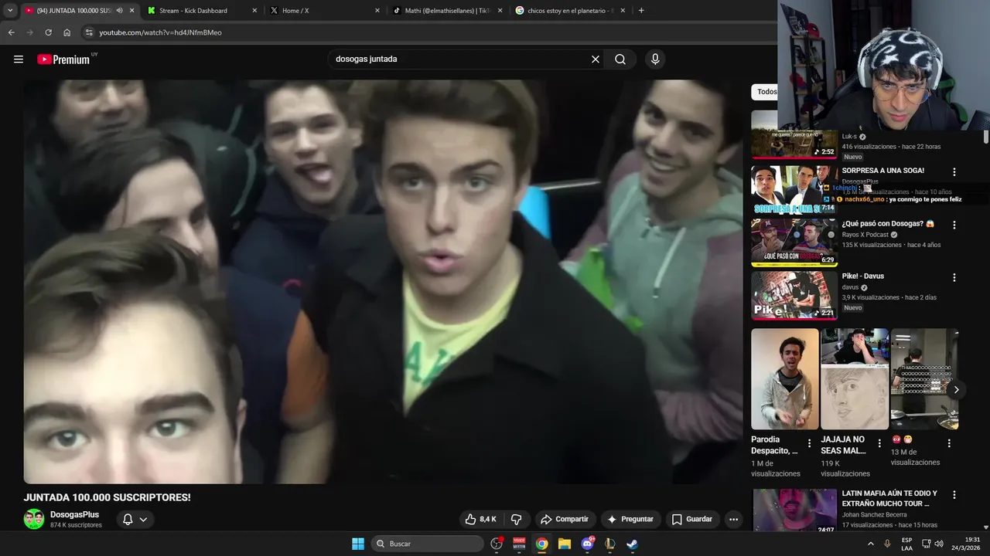990x556 pixels.
Task: Open options for 'JAJAJA NO SEAS MAL' short
Action: pos(879,444)
